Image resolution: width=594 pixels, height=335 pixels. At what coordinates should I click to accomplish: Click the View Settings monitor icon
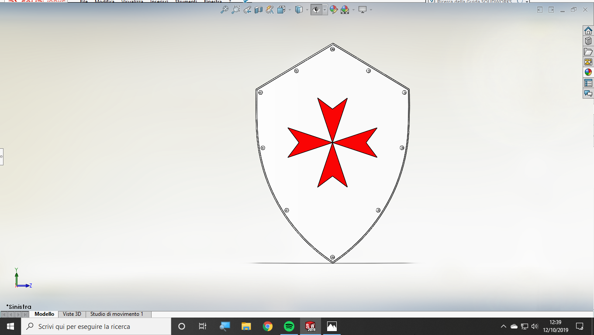pyautogui.click(x=363, y=9)
